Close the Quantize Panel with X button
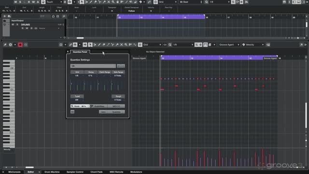 point(68,52)
